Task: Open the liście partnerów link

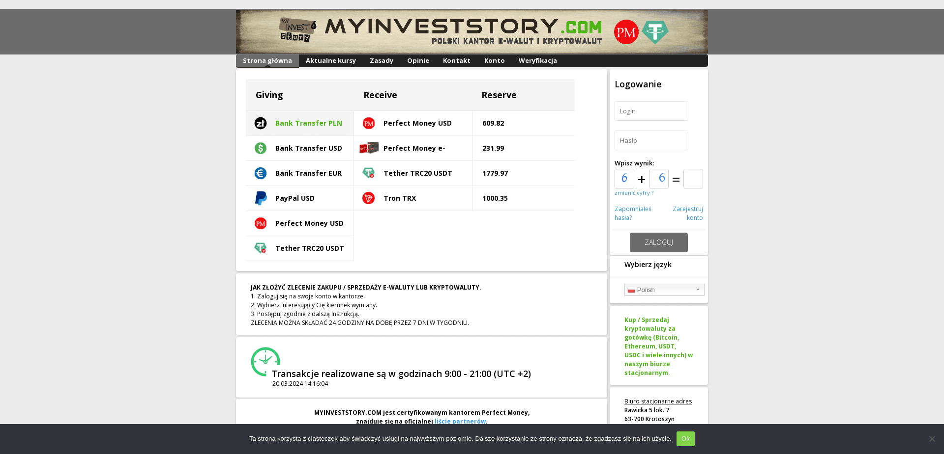Action: (x=459, y=421)
